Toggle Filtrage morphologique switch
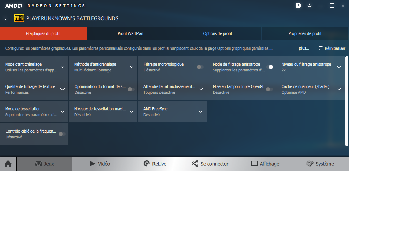The width and height of the screenshot is (402, 226). (200, 67)
